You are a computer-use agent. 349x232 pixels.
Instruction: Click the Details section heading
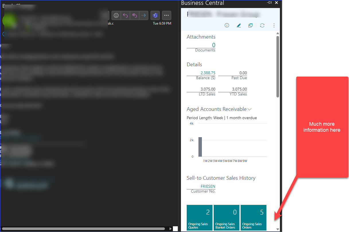tap(194, 65)
